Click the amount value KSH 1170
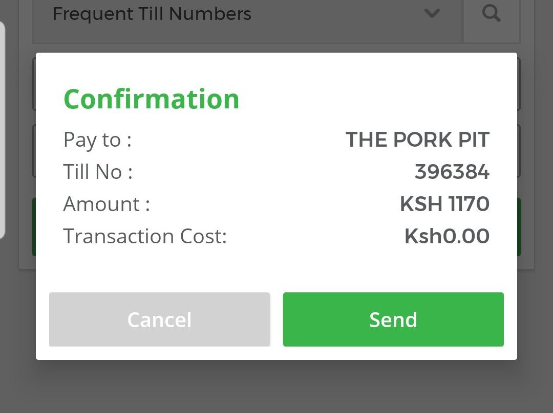Image resolution: width=553 pixels, height=413 pixels. point(444,204)
